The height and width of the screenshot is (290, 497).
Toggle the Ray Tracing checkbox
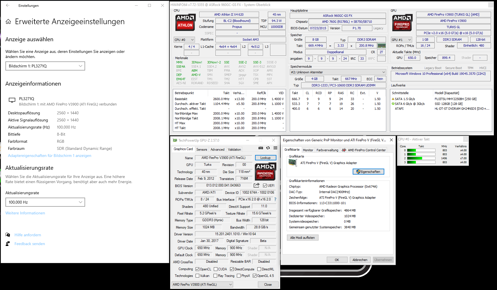coord(216,275)
